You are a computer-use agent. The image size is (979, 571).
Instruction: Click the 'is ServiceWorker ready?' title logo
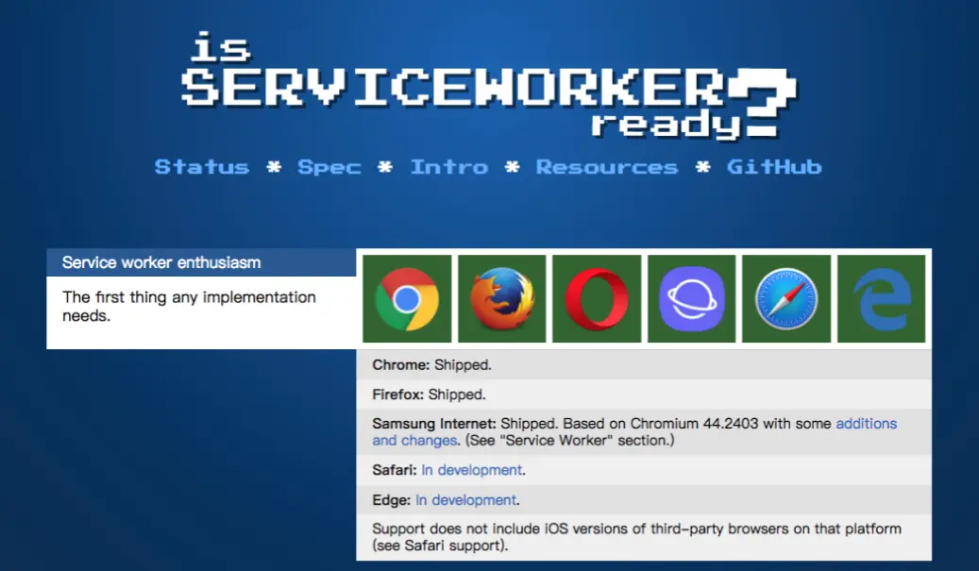click(x=488, y=86)
